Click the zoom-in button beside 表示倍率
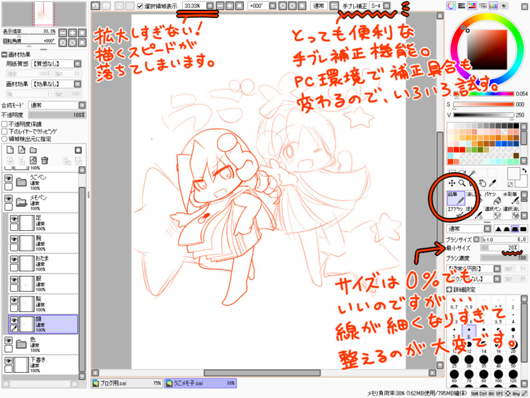 click(73, 33)
